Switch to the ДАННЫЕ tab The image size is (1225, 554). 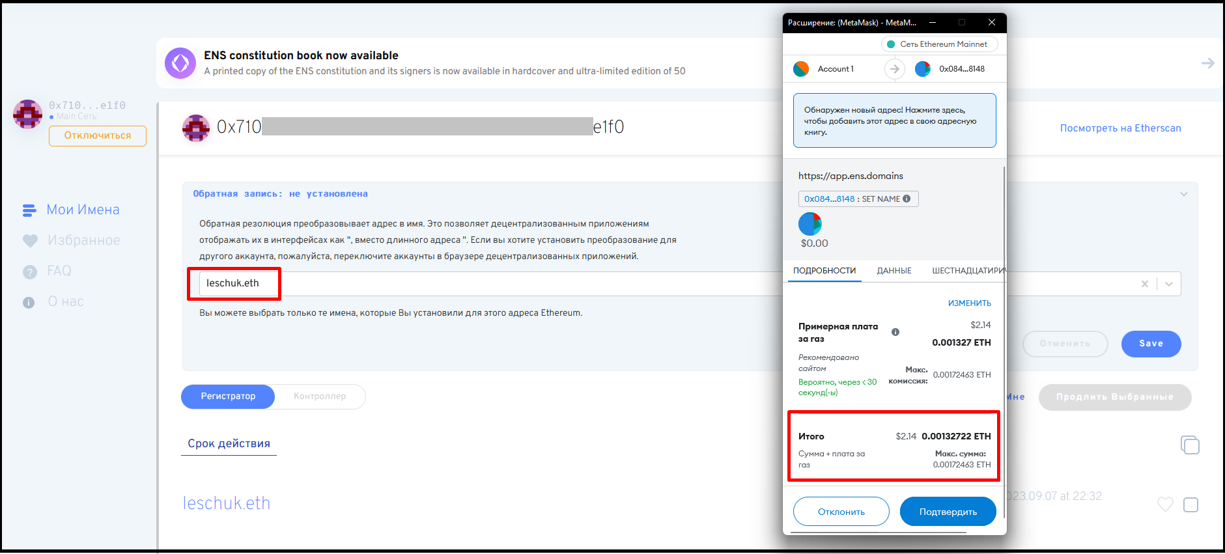coord(894,271)
